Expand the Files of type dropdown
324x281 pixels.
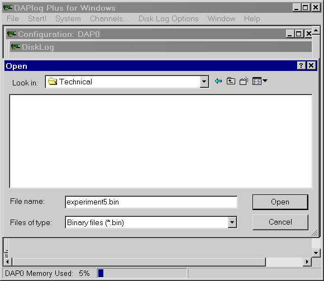tap(232, 222)
